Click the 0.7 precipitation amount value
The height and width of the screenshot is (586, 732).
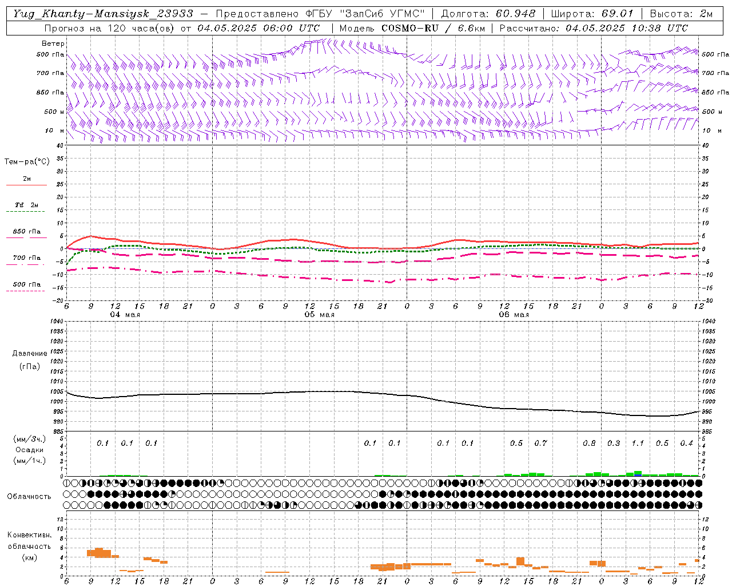pyautogui.click(x=540, y=443)
